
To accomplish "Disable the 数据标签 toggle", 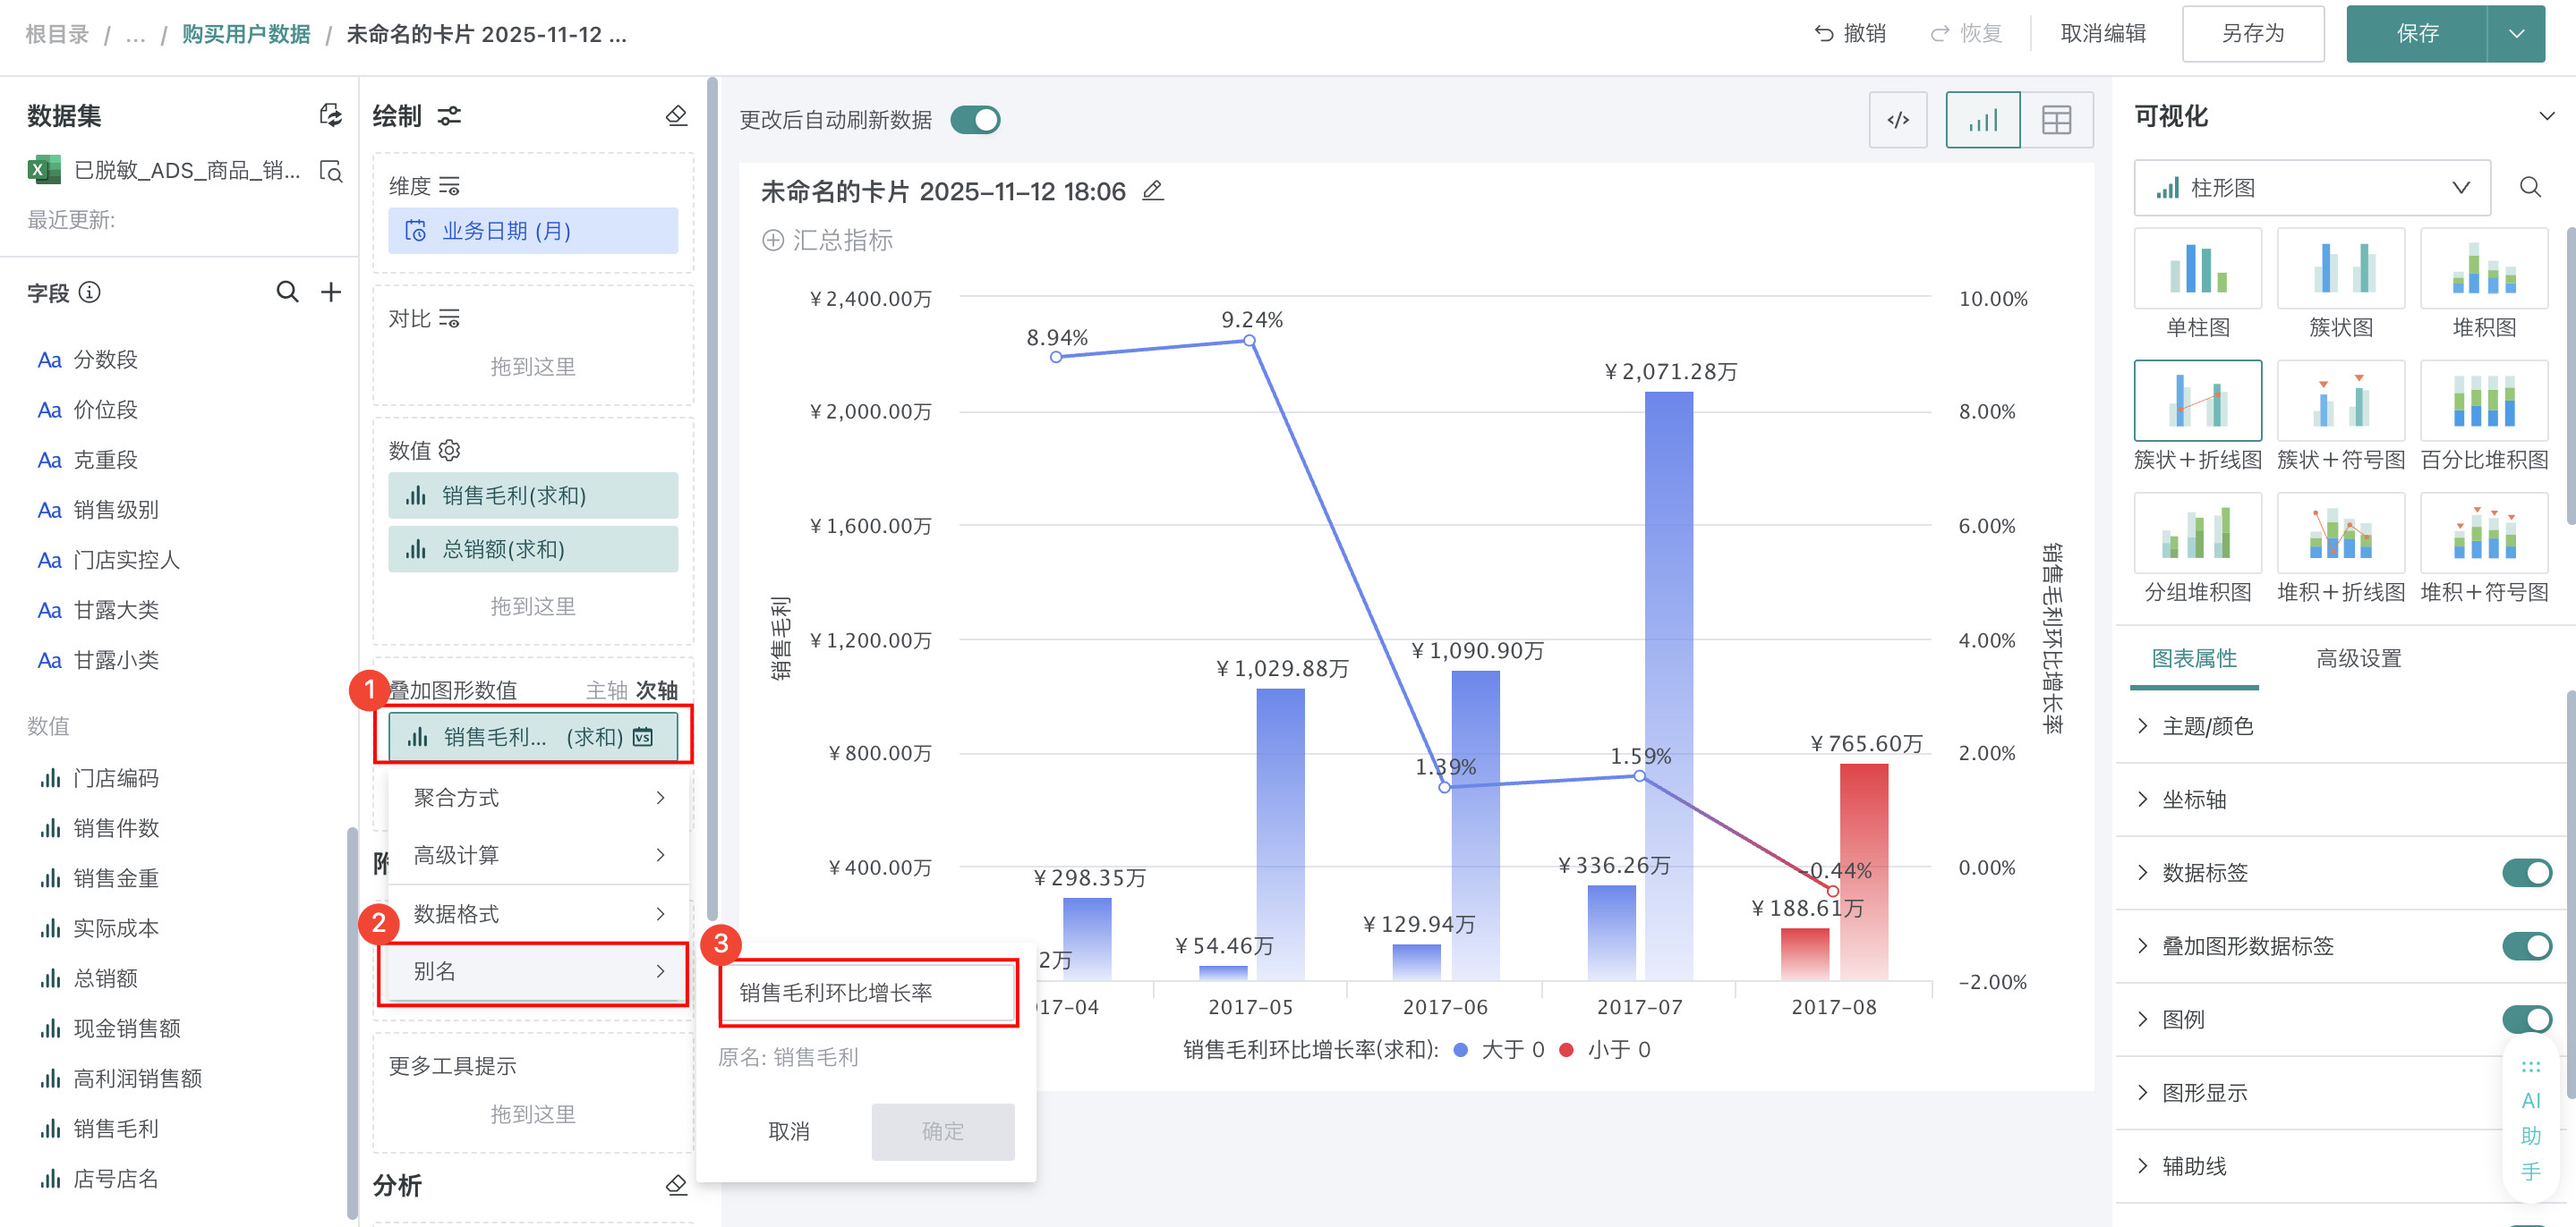I will click(2526, 872).
